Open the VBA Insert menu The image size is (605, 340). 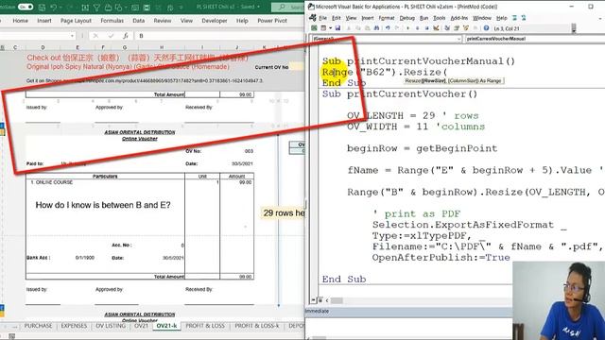(x=368, y=18)
